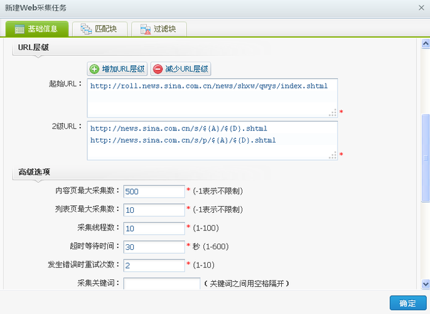Image resolution: width=430 pixels, height=314 pixels.
Task: Click the scrollbar up arrow
Action: tap(425, 44)
